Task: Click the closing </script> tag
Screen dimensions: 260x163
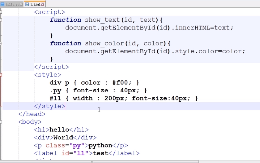Action: [51, 67]
